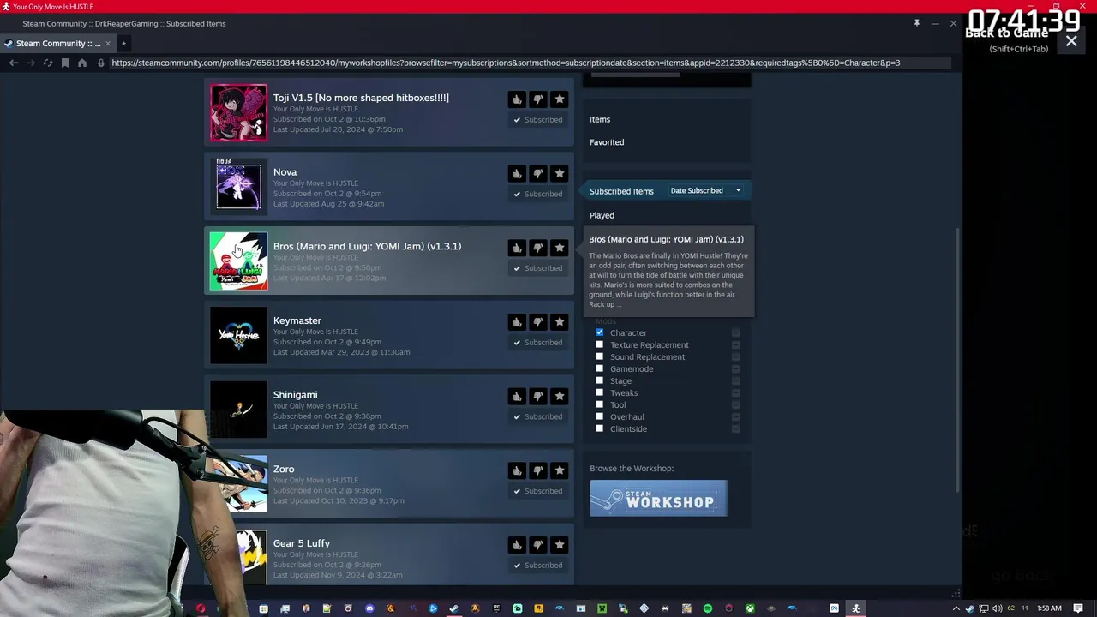The height and width of the screenshot is (617, 1097).
Task: Rate Keymaster thumbs down
Action: click(x=538, y=322)
